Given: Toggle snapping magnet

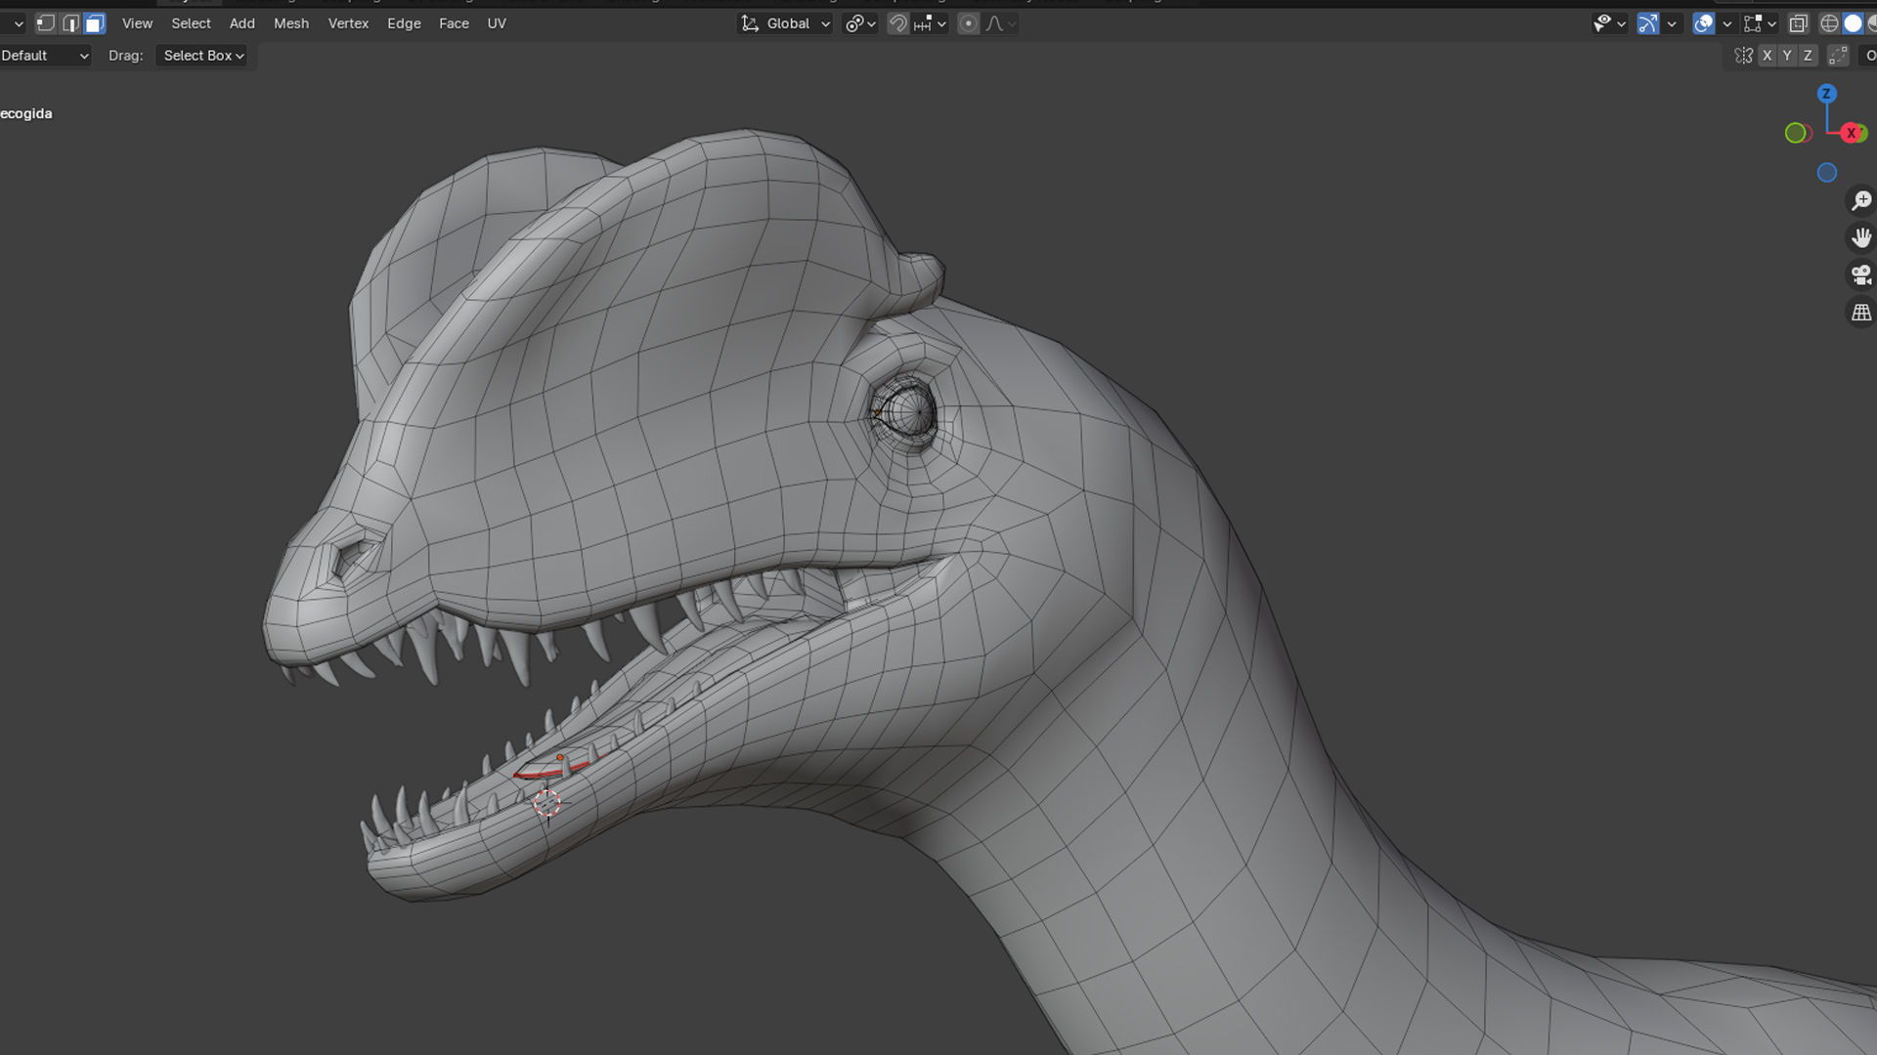Looking at the screenshot, I should coord(897,23).
